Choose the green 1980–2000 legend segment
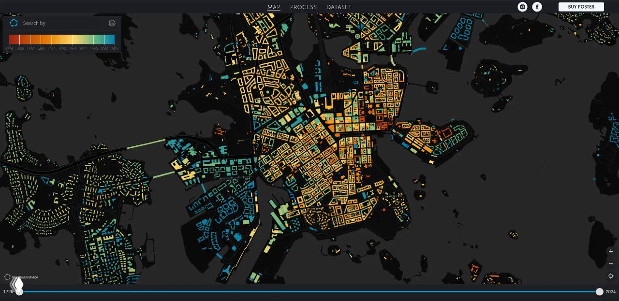619x301 pixels. point(99,40)
